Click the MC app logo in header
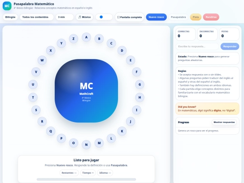 point(7,6)
